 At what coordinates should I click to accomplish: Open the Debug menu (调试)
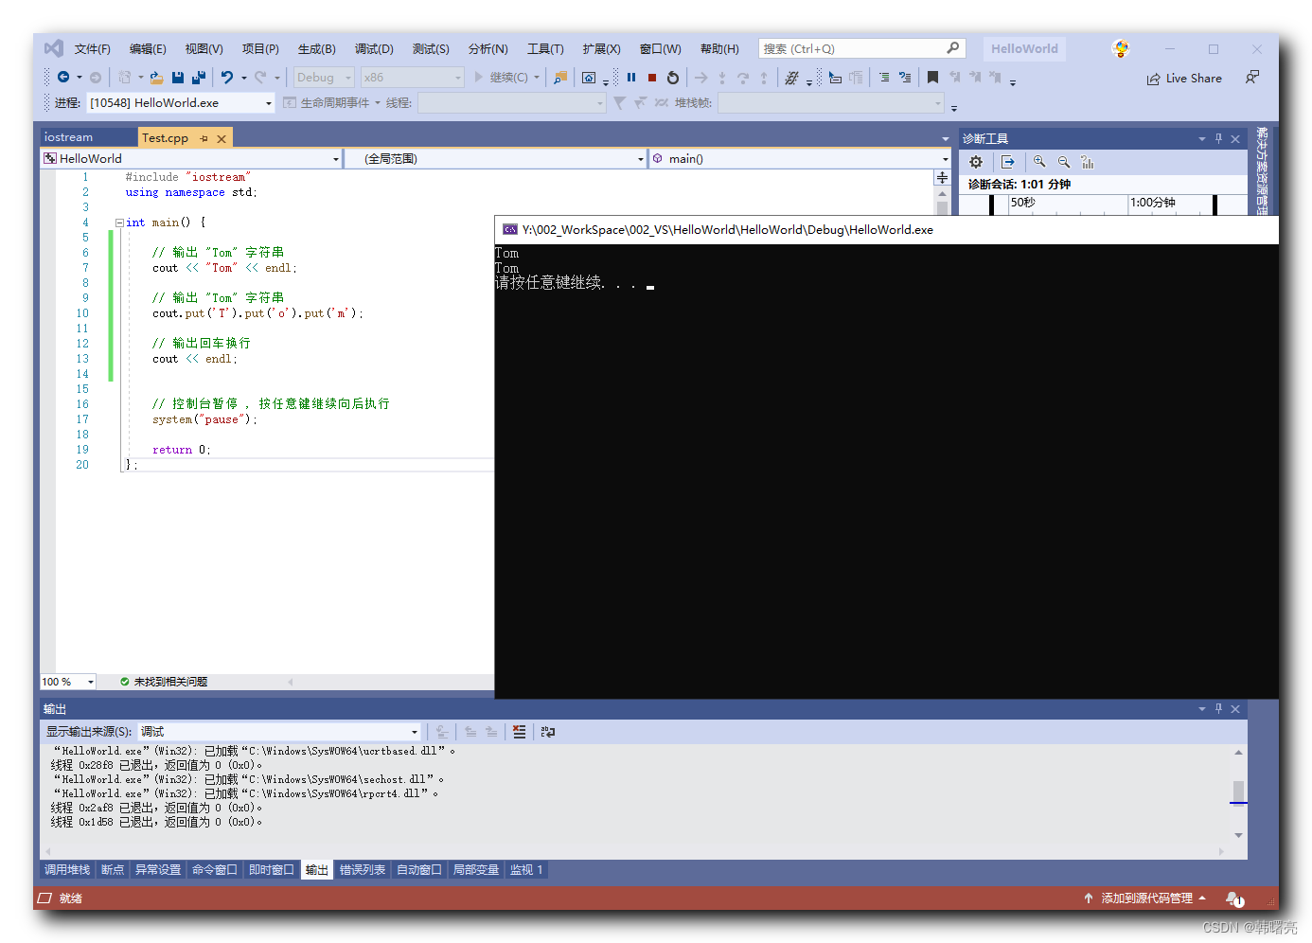(374, 49)
